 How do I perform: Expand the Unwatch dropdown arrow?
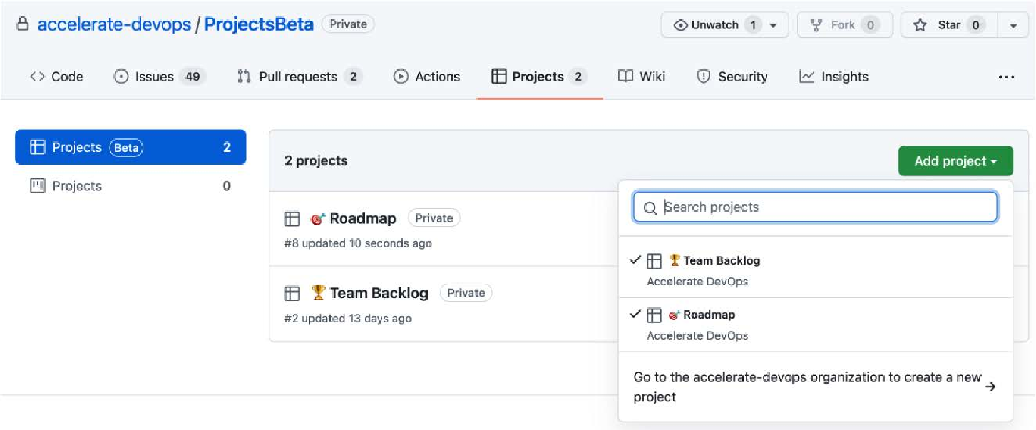[774, 26]
